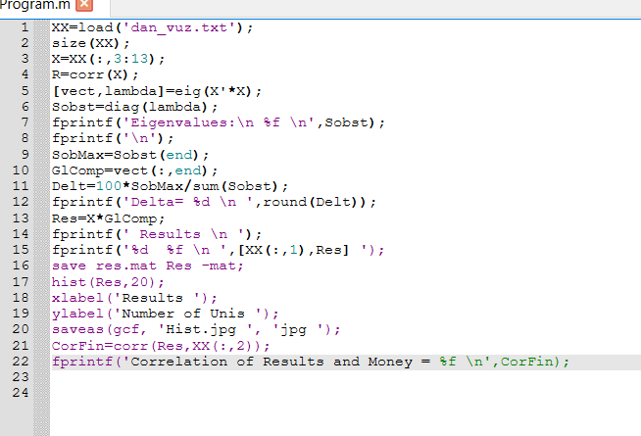Click the Sobst=diag(lambda) line
This screenshot has height=436, width=641.
pos(135,107)
